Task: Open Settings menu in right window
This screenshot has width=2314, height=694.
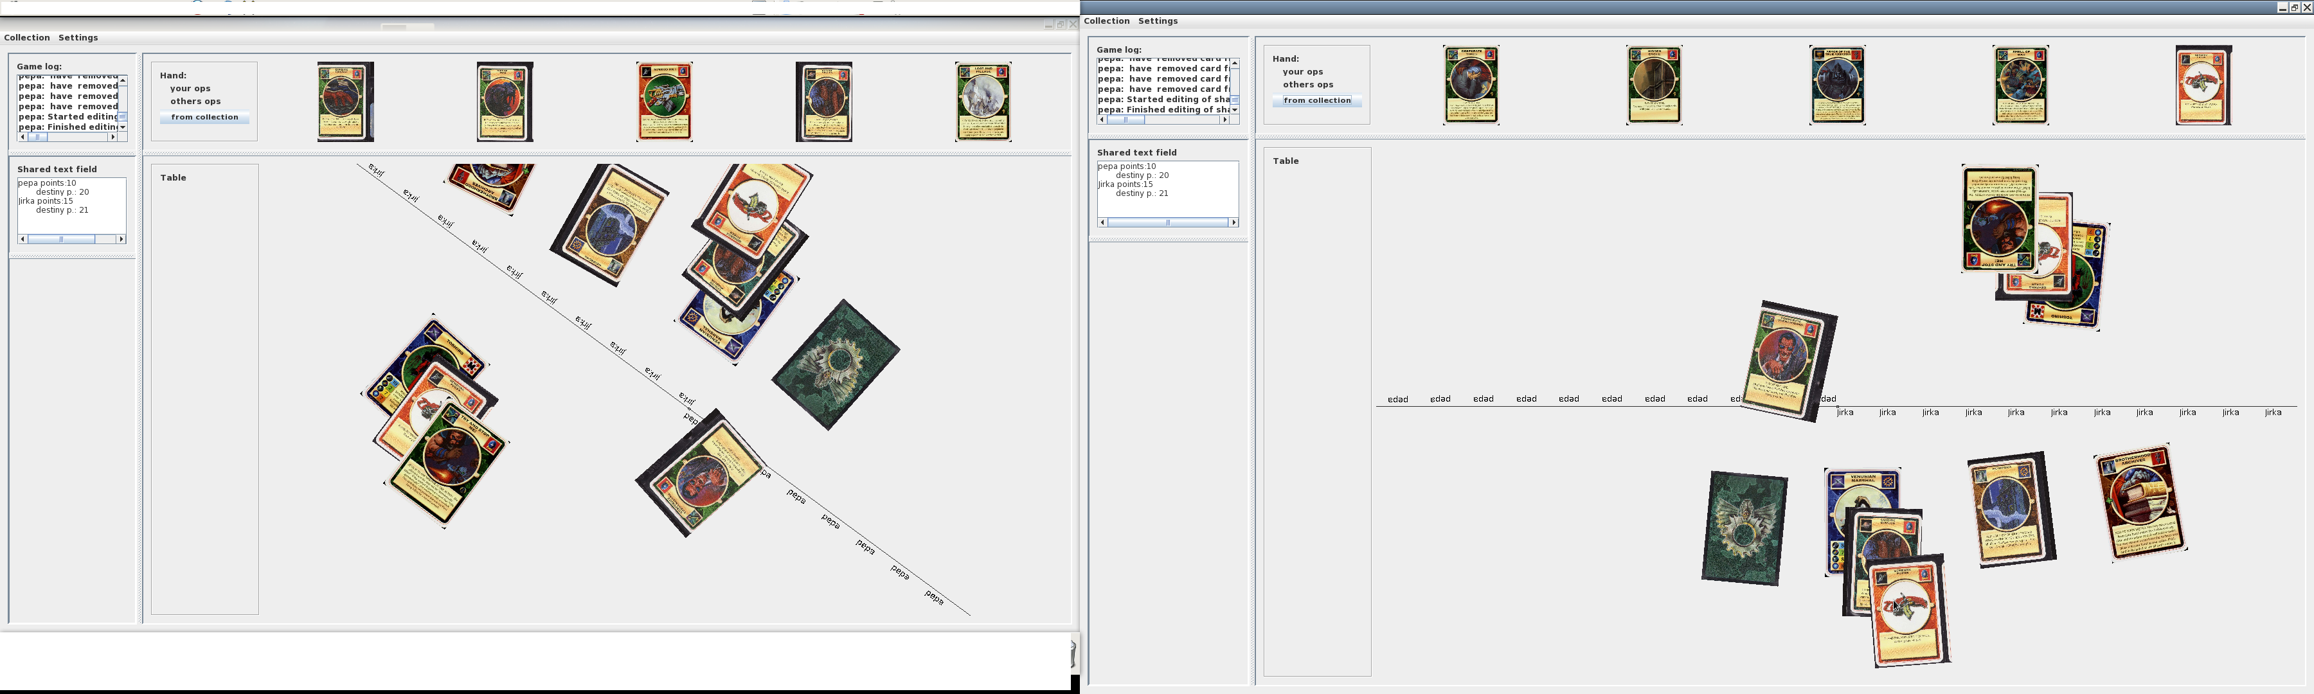Action: point(1158,21)
